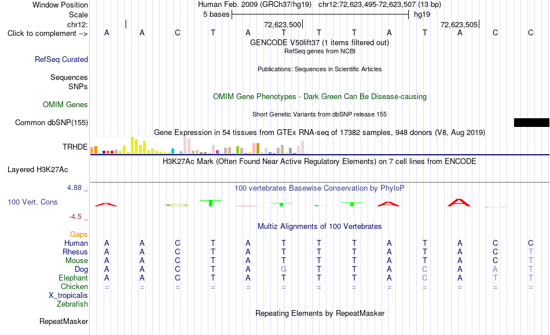
Task: Click the 100 Vert. Cons track label
Action: point(32,202)
